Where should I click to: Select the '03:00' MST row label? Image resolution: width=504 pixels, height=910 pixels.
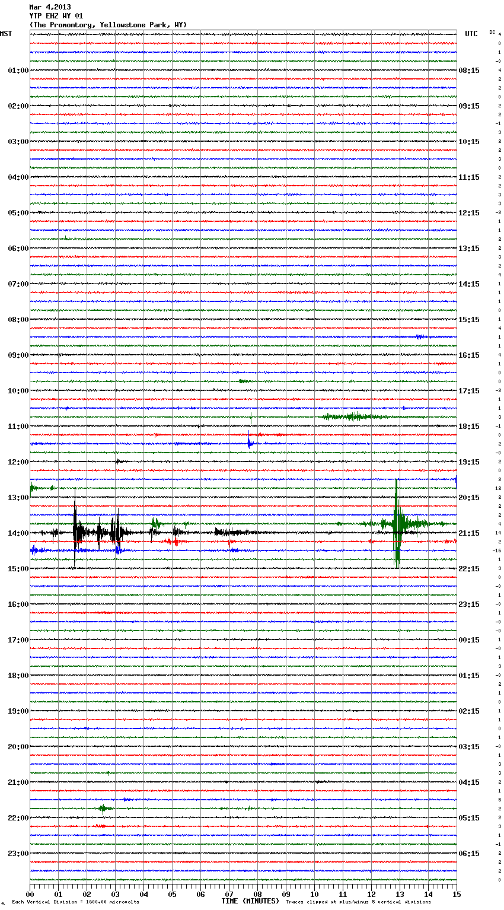pos(18,142)
